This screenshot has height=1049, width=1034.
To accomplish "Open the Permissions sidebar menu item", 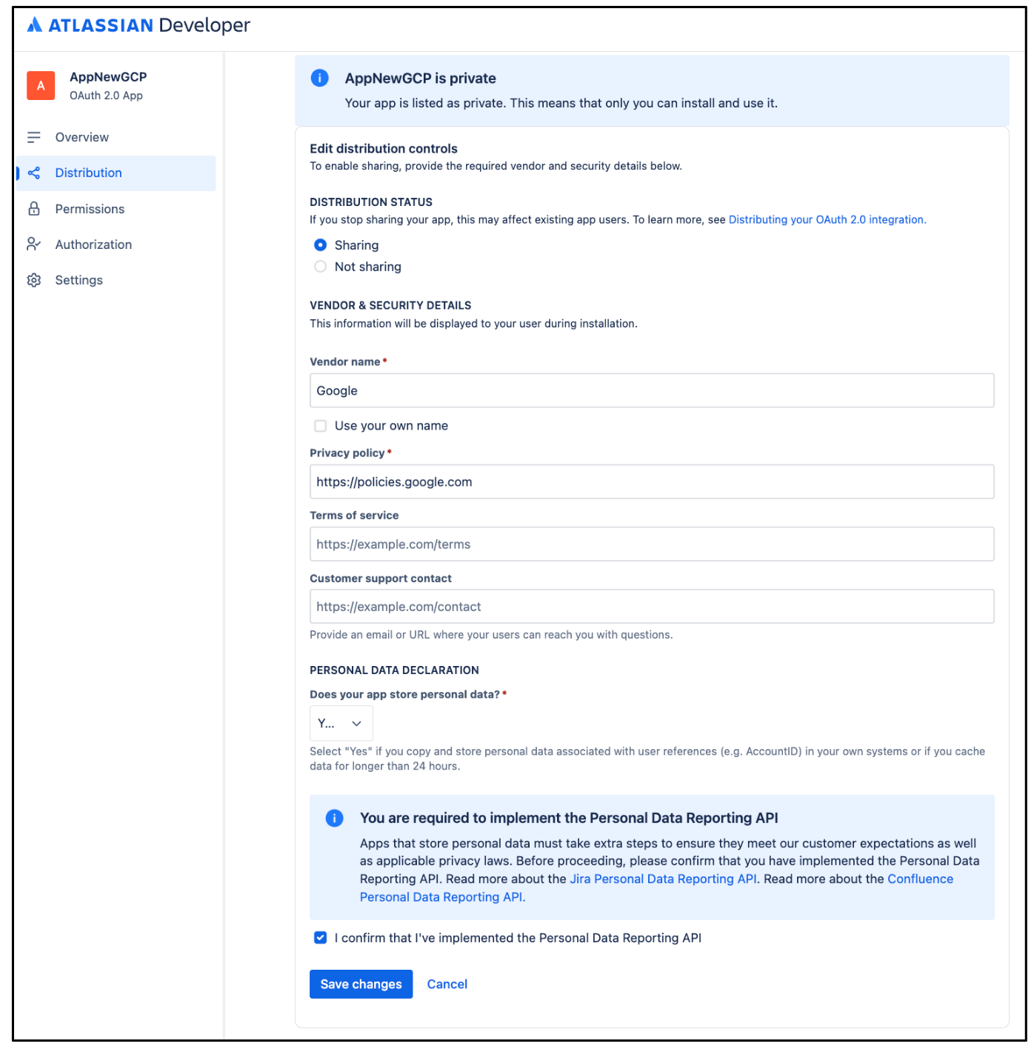I will 90,209.
